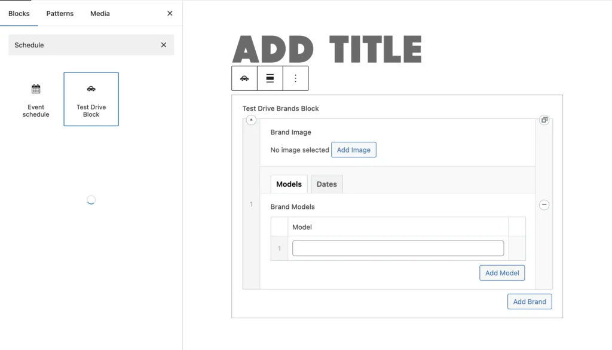The image size is (612, 350).
Task: Close the block inserter panel
Action: [170, 13]
